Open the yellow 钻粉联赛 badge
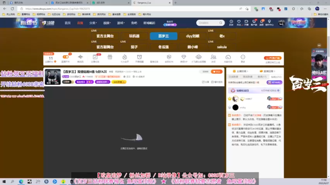Image resolution: width=330 pixels, height=185 pixels. click(119, 82)
